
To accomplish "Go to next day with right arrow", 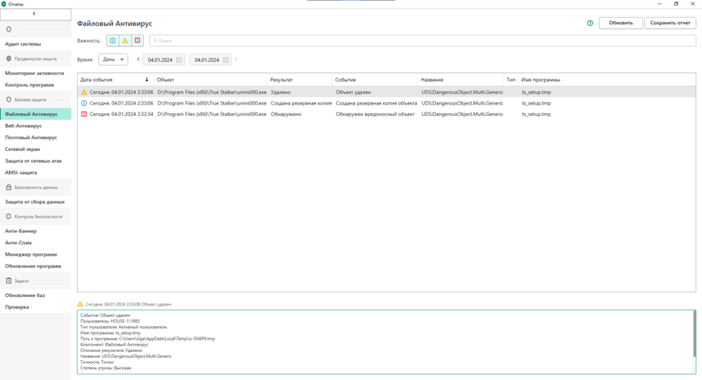I will [x=236, y=60].
